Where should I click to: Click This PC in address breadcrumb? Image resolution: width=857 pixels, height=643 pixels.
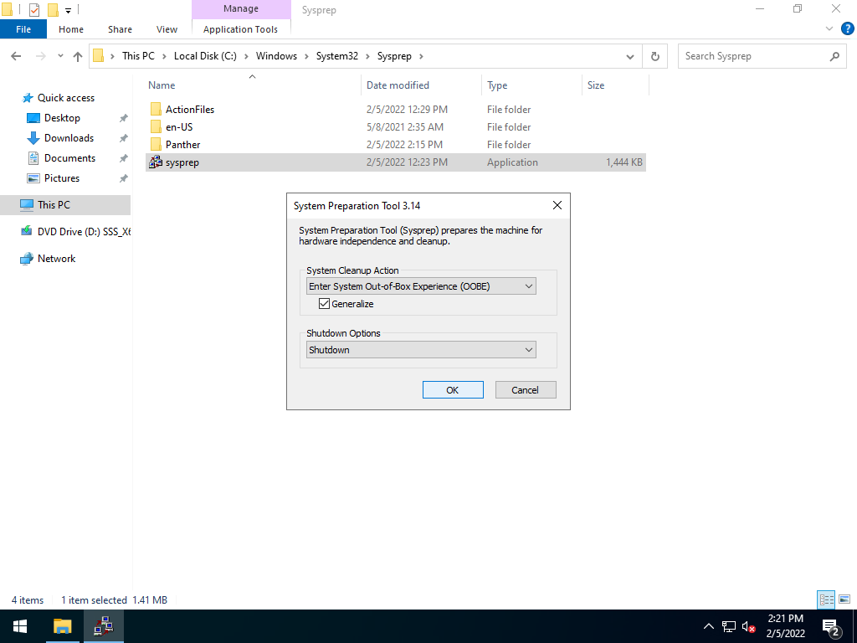[x=138, y=56]
